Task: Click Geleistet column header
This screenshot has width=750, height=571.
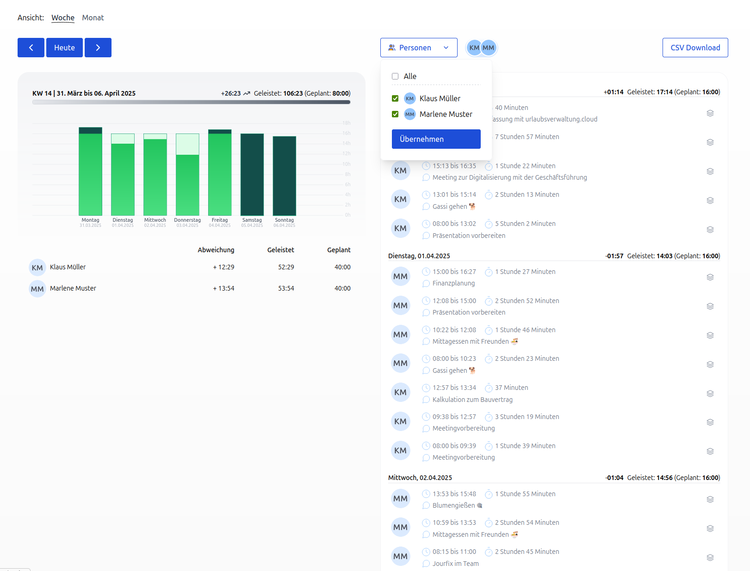Action: pyautogui.click(x=281, y=250)
